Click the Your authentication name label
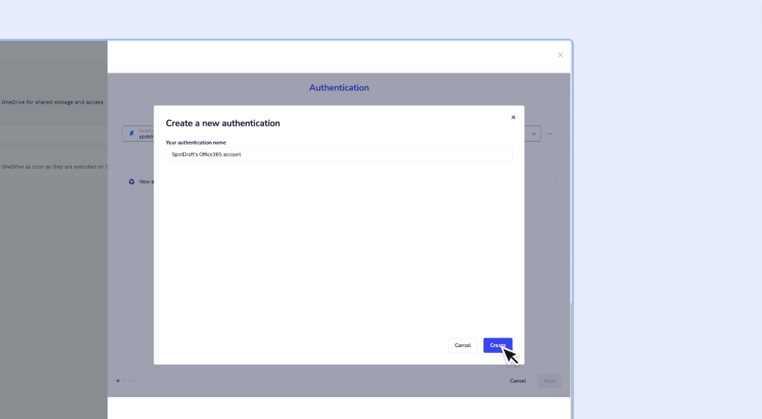 (195, 142)
